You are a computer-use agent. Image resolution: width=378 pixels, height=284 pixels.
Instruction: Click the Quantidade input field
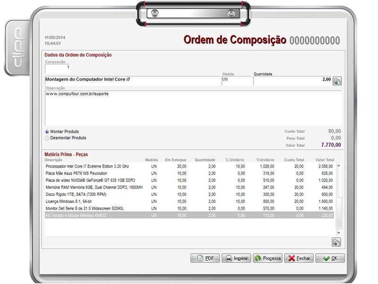pyautogui.click(x=292, y=80)
